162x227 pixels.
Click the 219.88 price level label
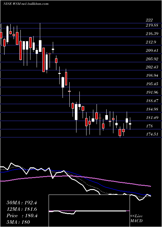click(152, 25)
